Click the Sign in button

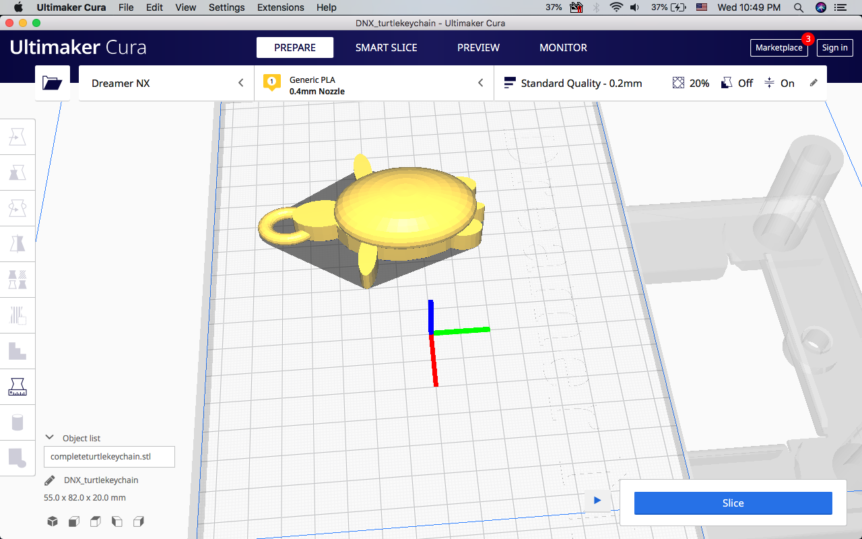pyautogui.click(x=835, y=48)
